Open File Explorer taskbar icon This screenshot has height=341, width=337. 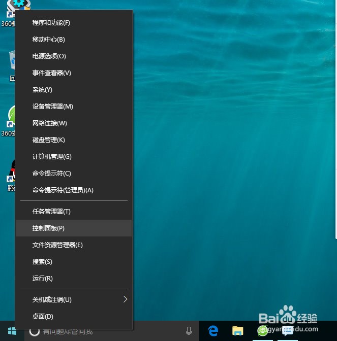tap(237, 331)
